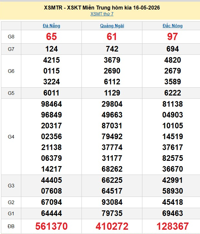Select Đà Nẵng G4 number 21138
The width and height of the screenshot is (200, 234).
51,147
